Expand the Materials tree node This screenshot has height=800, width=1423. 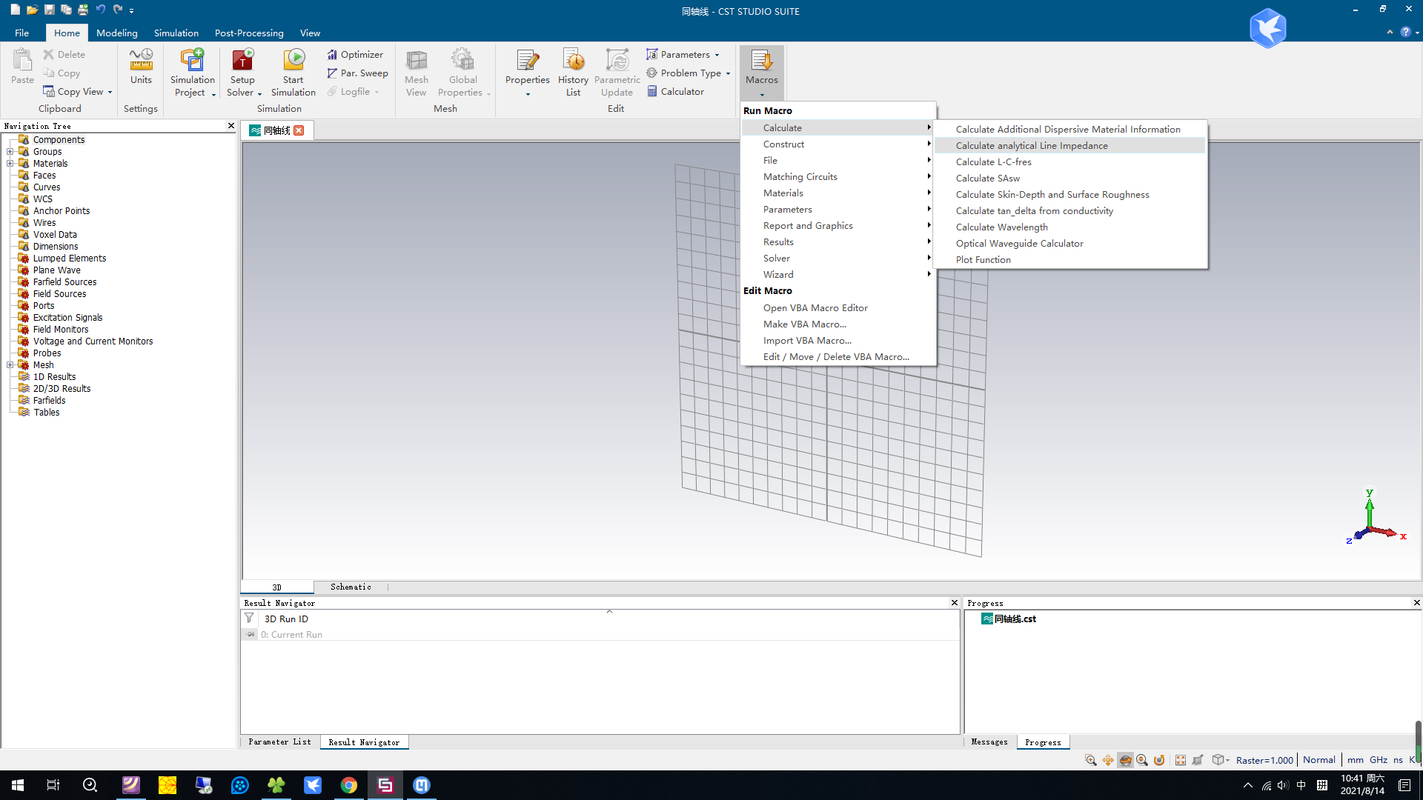10,163
